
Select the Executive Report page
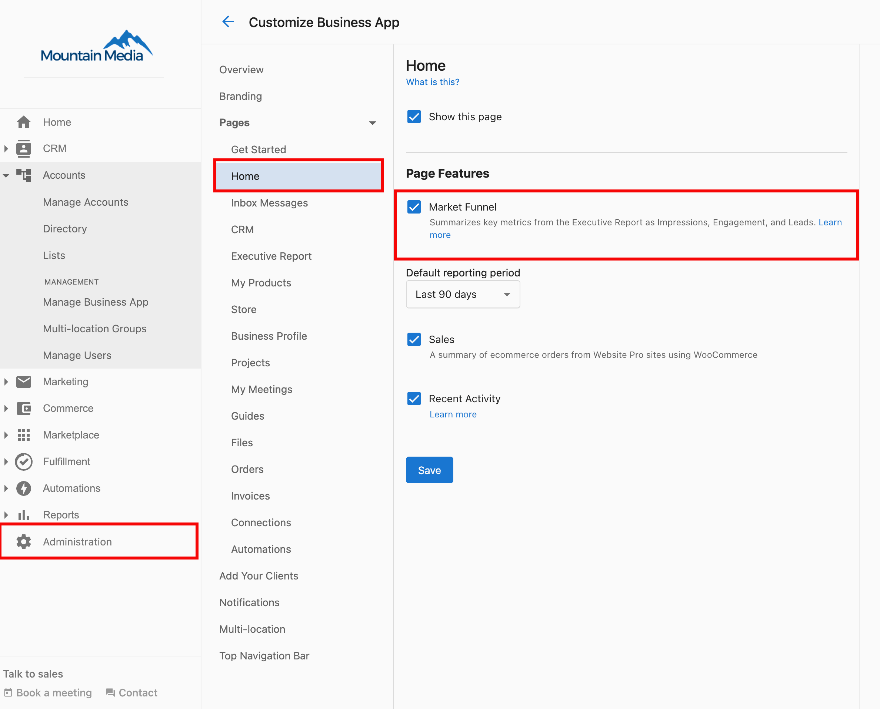click(x=271, y=256)
